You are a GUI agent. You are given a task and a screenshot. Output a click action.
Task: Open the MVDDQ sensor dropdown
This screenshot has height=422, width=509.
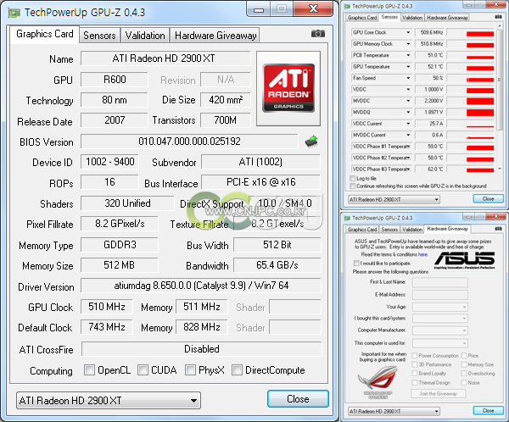[x=408, y=112]
